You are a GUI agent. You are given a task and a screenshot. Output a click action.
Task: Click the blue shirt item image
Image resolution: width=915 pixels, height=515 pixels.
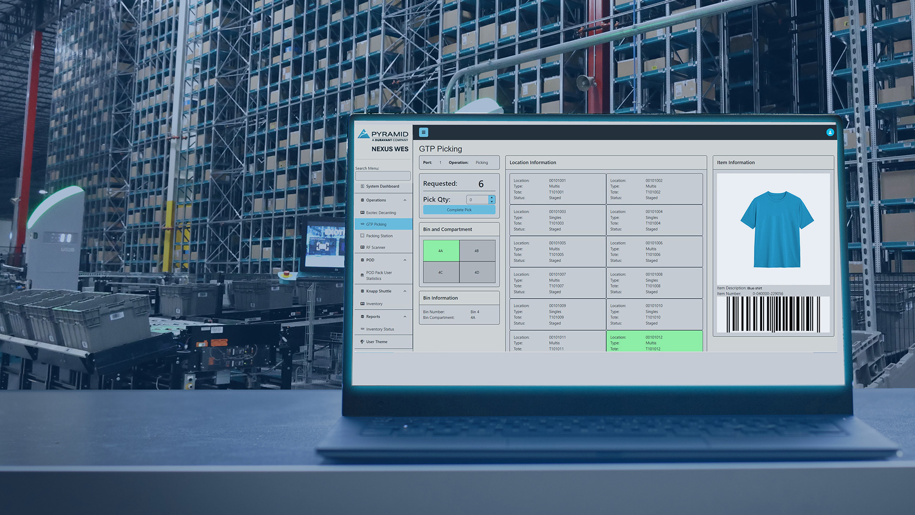[x=774, y=229]
